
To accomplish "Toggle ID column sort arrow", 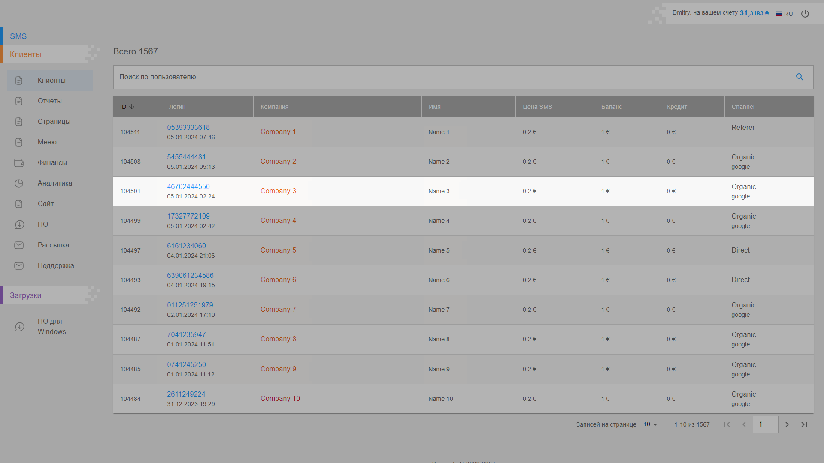I will pyautogui.click(x=132, y=107).
